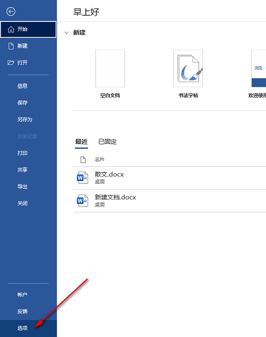Sort by the 名称 column header
This screenshot has width=266, height=337.
[x=100, y=160]
